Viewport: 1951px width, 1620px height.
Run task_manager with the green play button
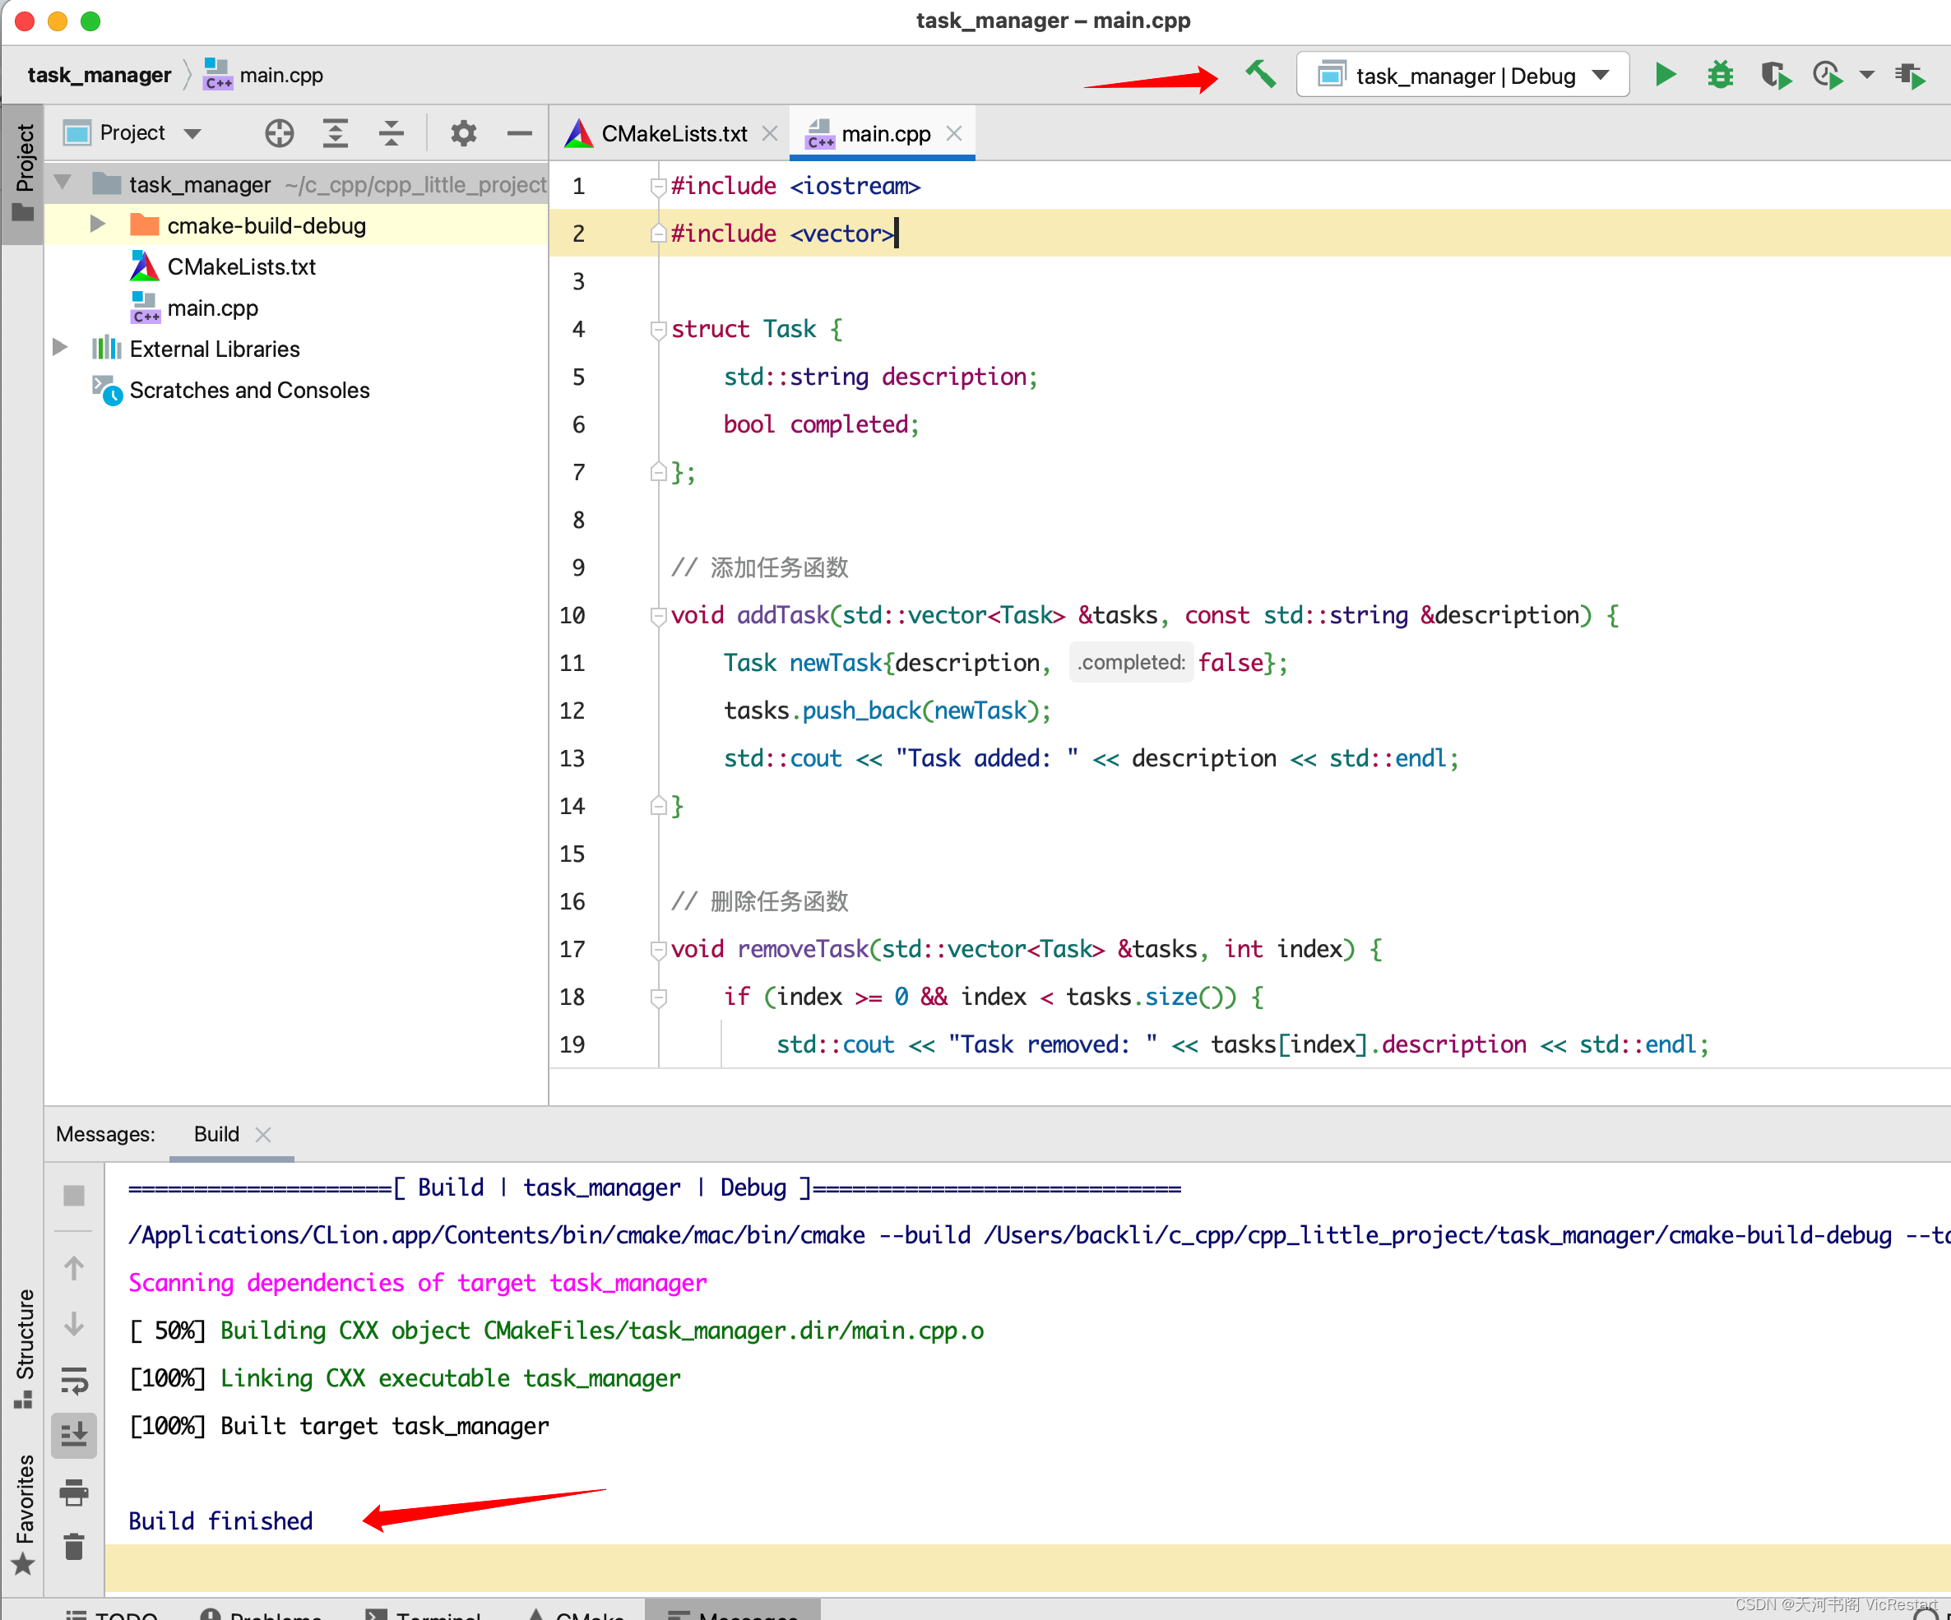point(1665,74)
